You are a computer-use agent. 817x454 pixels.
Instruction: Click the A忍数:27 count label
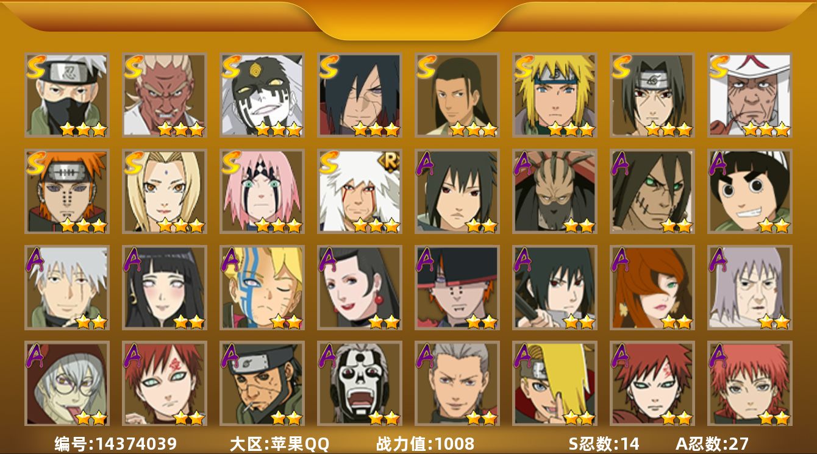point(712,444)
